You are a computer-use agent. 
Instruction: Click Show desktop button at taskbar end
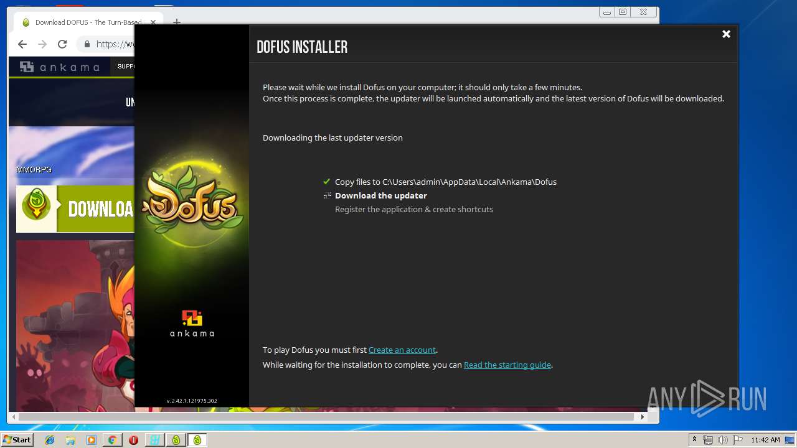(x=791, y=440)
